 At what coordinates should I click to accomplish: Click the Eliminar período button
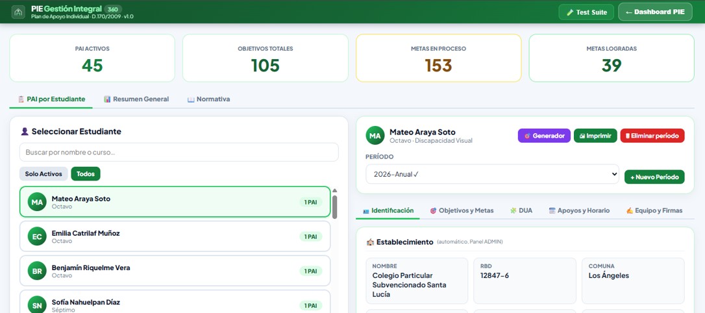click(x=652, y=135)
